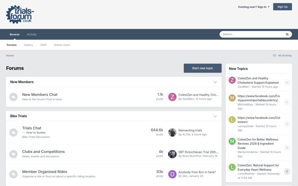Click reply count for ColestZen Healthy Cholesterol topic

pyautogui.click(x=287, y=83)
